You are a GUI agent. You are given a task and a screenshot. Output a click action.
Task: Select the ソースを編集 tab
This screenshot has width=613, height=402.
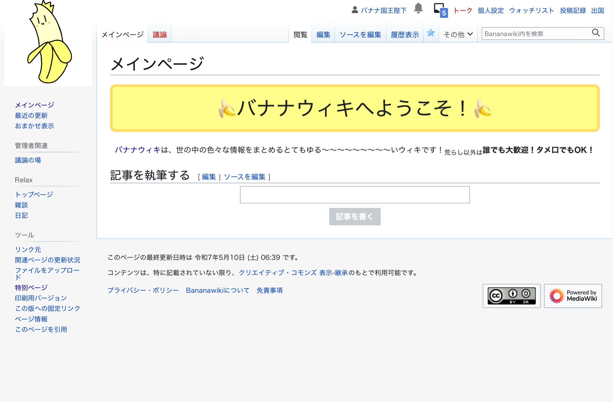click(x=360, y=35)
